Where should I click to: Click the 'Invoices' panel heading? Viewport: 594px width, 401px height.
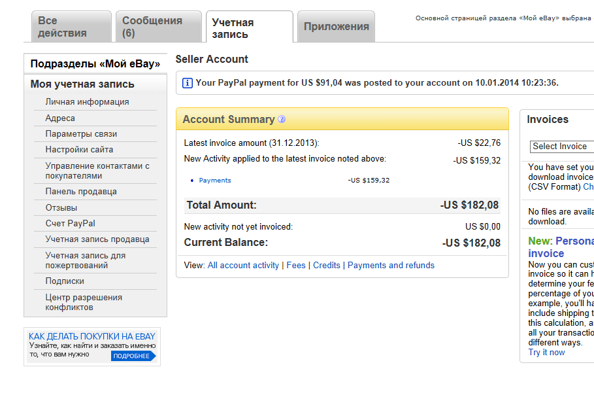click(x=548, y=120)
